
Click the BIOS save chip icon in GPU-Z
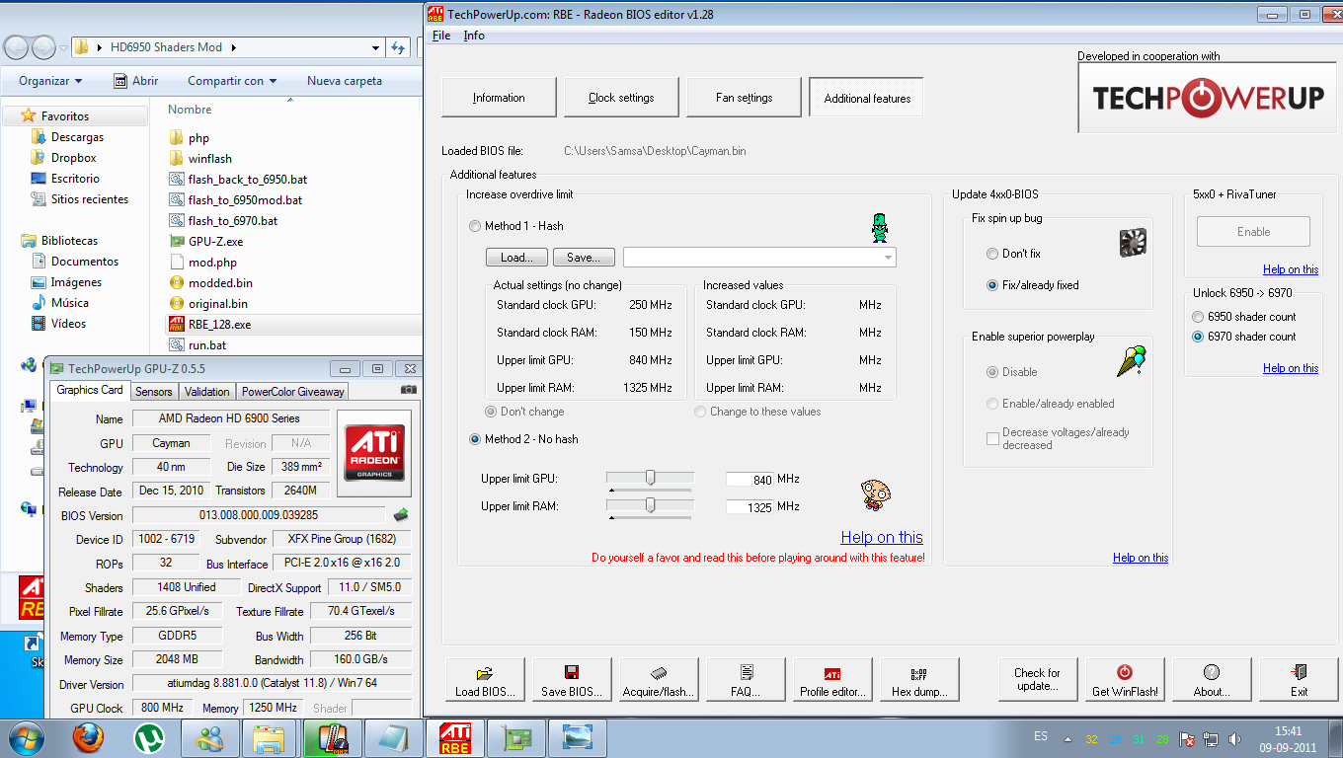tap(401, 514)
